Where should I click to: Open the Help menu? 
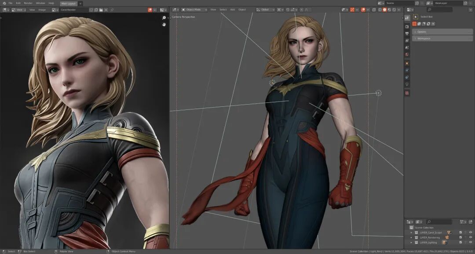(51, 3)
